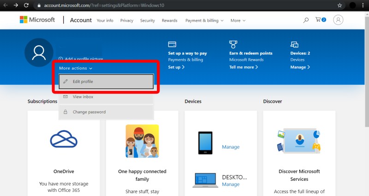Click the large profile picture circle
This screenshot has width=369, height=196.
39,53
